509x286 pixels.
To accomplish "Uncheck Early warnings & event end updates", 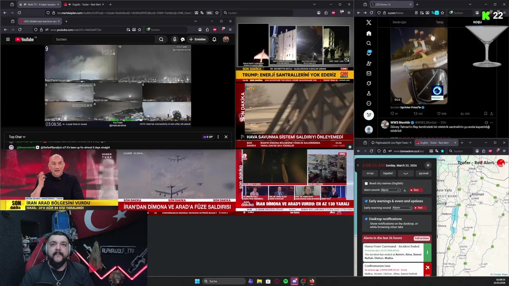I will tap(366, 201).
